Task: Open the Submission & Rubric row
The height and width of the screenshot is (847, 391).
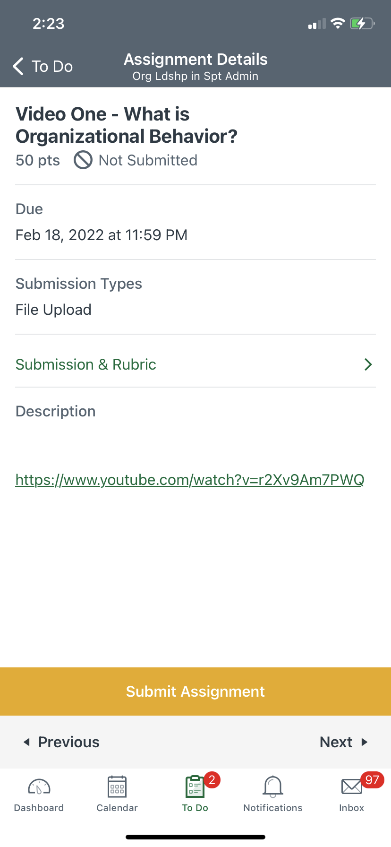Action: click(86, 364)
